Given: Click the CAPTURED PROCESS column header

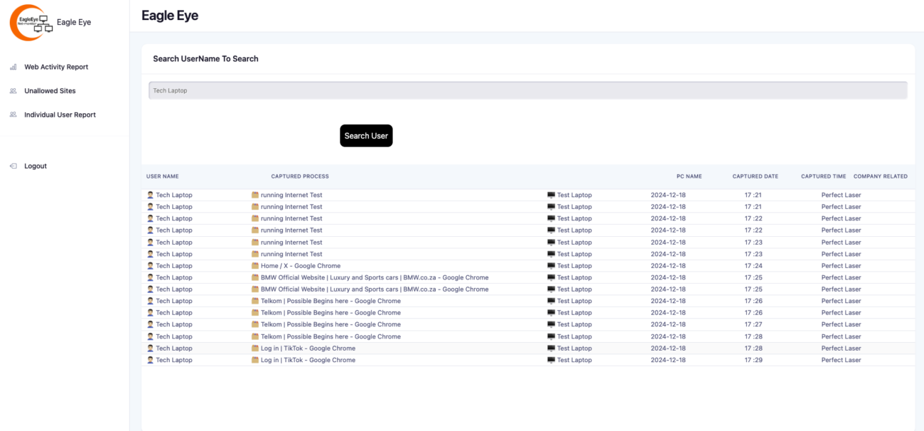Looking at the screenshot, I should tap(300, 176).
